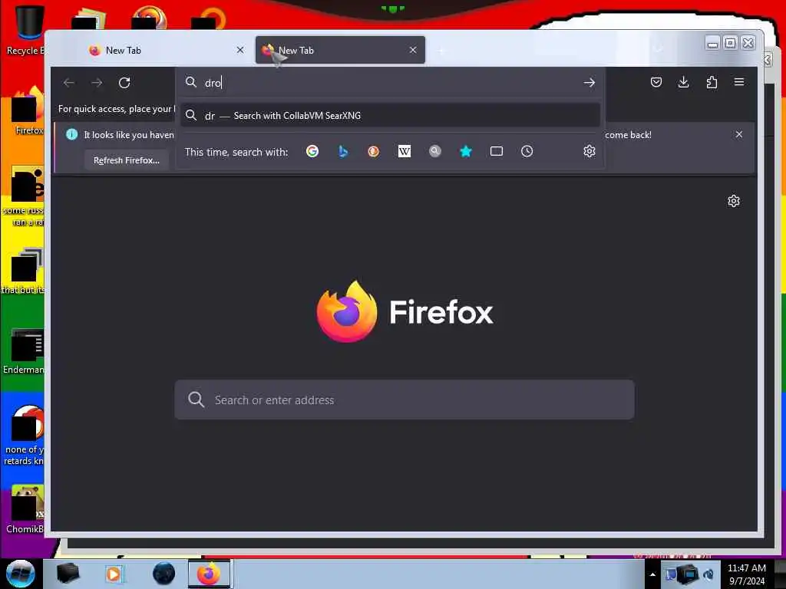Open the Firefox taskbar button
786x589 pixels.
(209, 574)
